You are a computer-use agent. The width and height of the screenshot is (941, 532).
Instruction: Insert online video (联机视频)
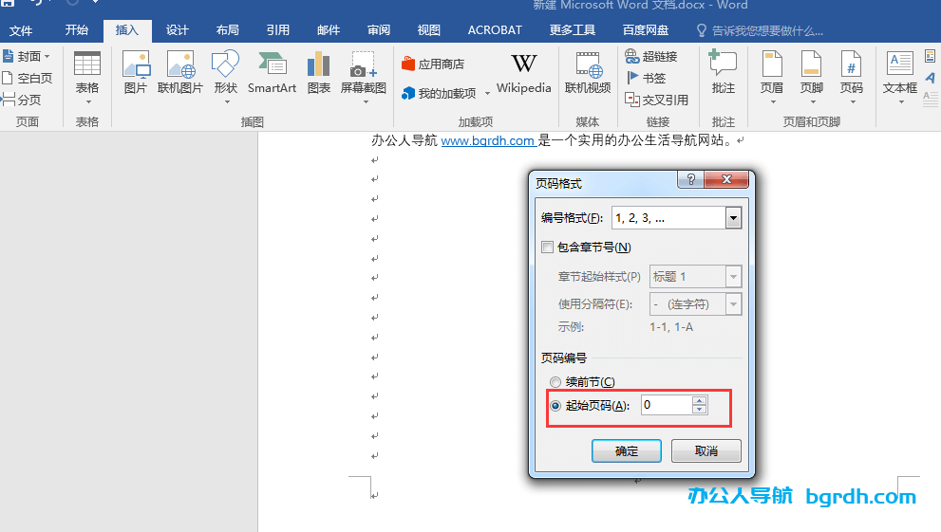[x=588, y=72]
